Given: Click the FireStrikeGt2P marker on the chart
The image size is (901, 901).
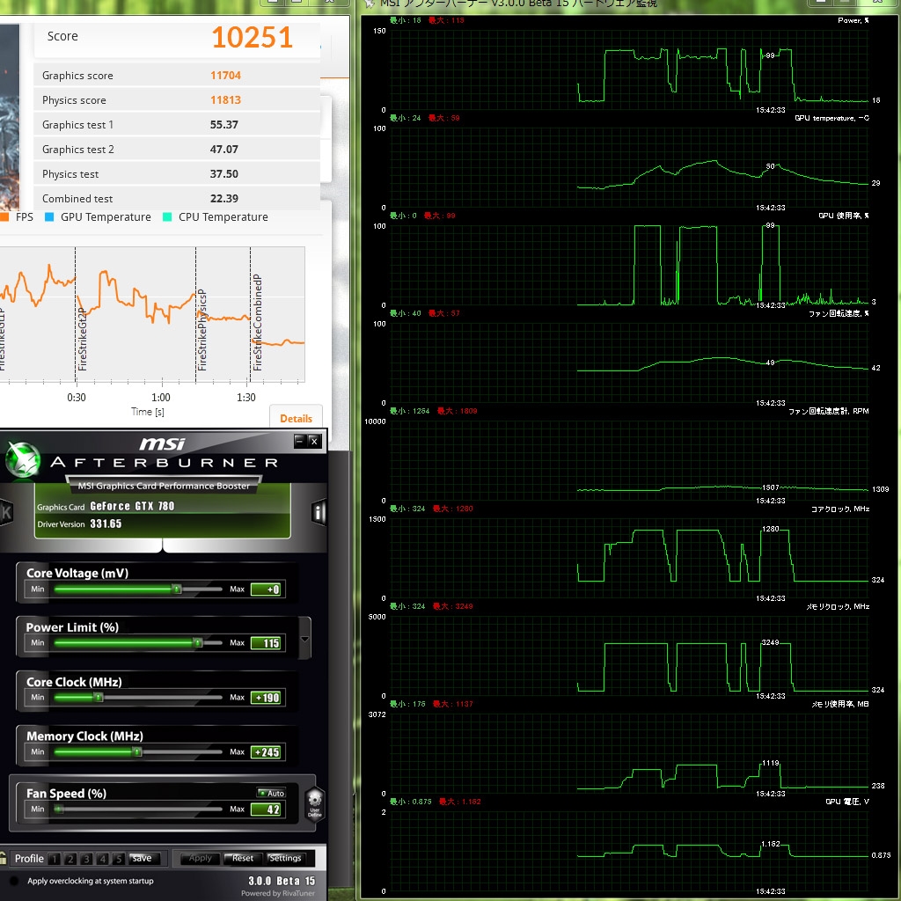Looking at the screenshot, I should pyautogui.click(x=82, y=339).
